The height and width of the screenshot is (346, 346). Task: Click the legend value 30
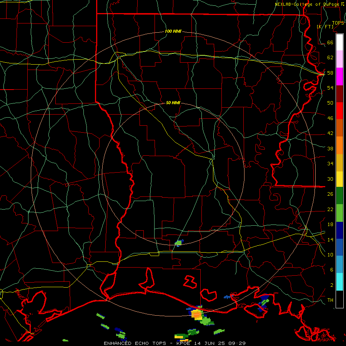click(330, 179)
